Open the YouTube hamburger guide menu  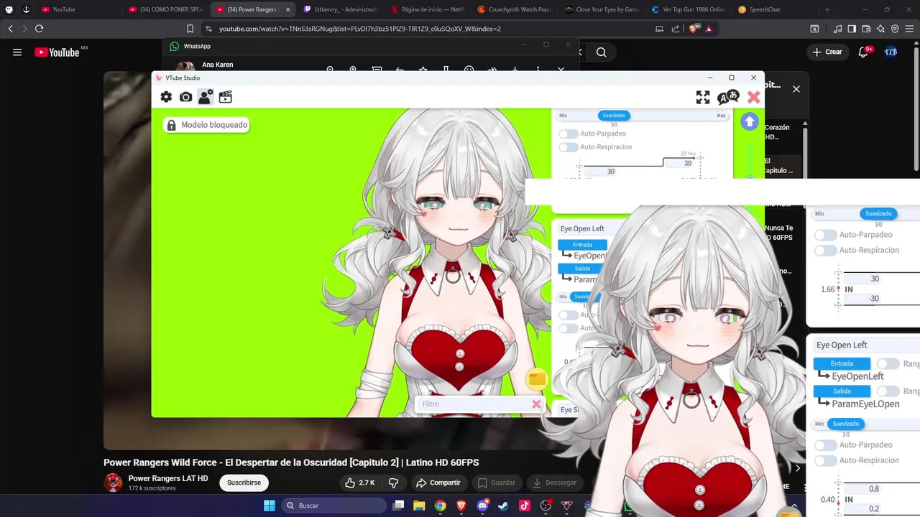[x=17, y=52]
